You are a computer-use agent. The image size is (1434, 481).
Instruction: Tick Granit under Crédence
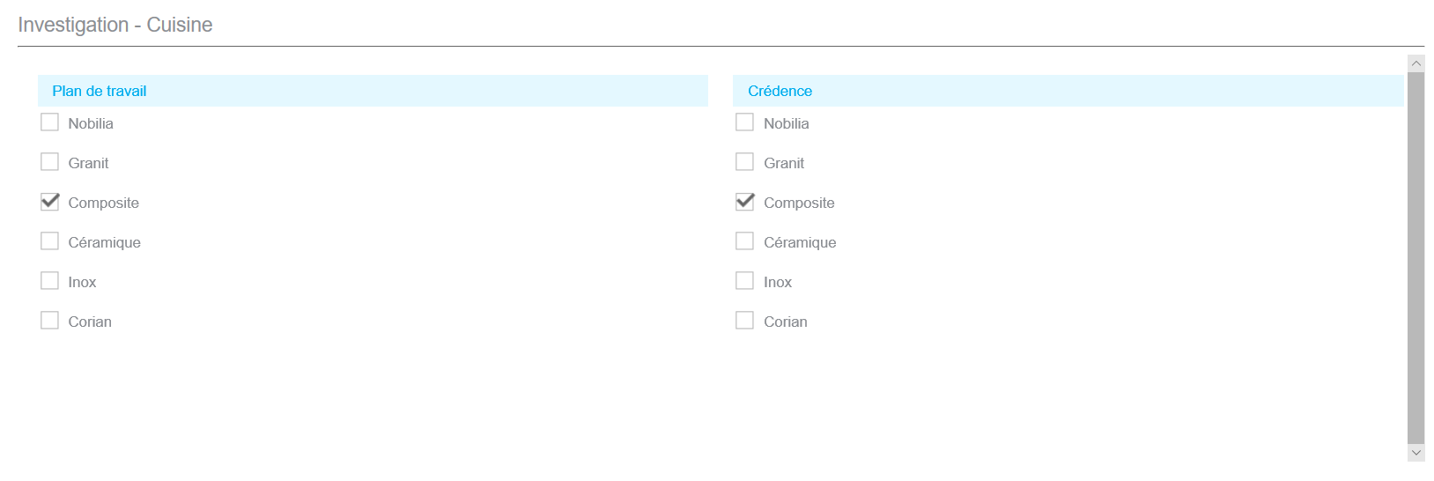point(744,162)
